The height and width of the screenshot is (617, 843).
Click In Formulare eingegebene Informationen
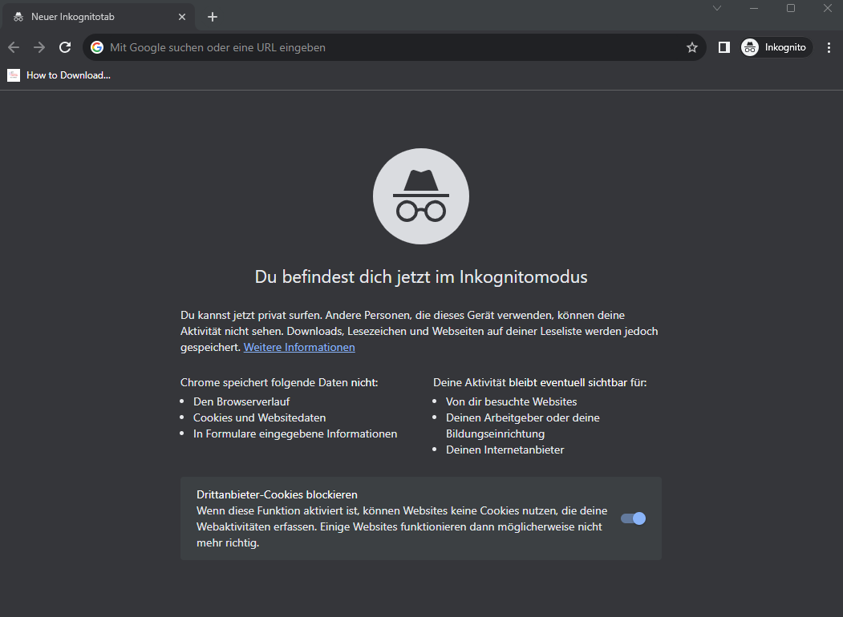(x=295, y=434)
